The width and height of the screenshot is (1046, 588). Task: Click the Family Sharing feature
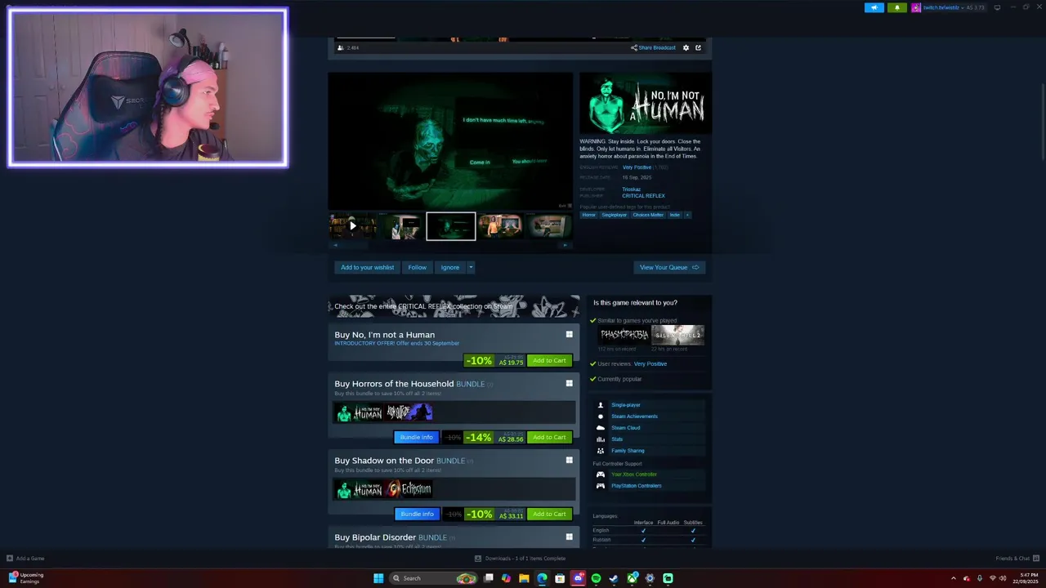click(x=629, y=451)
